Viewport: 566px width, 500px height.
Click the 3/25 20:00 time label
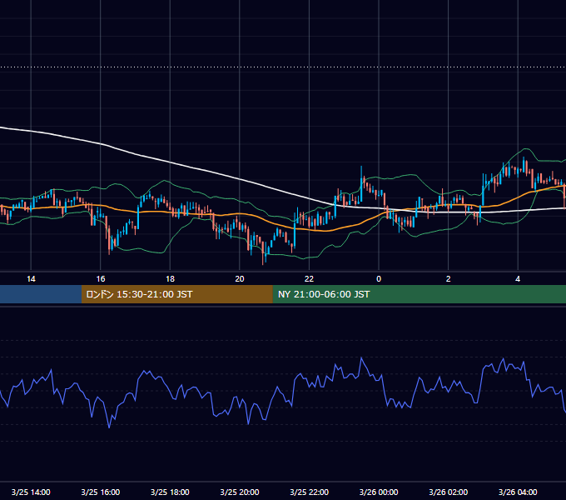(240, 492)
